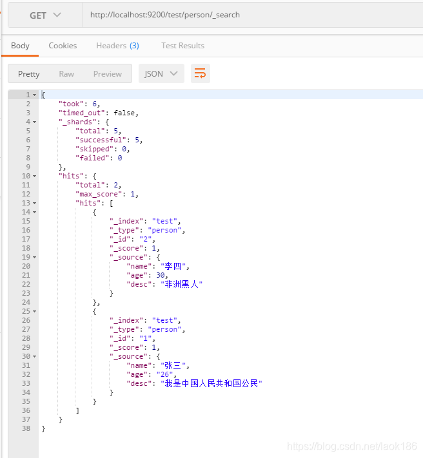Open the JSON format dropdown
The height and width of the screenshot is (458, 423).
point(161,73)
